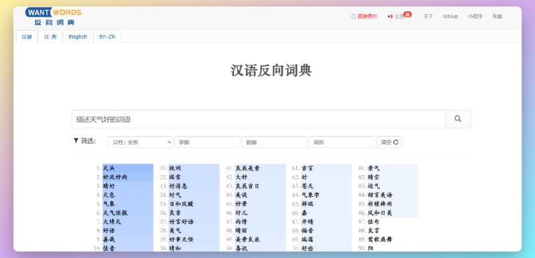Focus the 韵脚 filter field
The width and height of the screenshot is (535, 258).
tap(274, 142)
